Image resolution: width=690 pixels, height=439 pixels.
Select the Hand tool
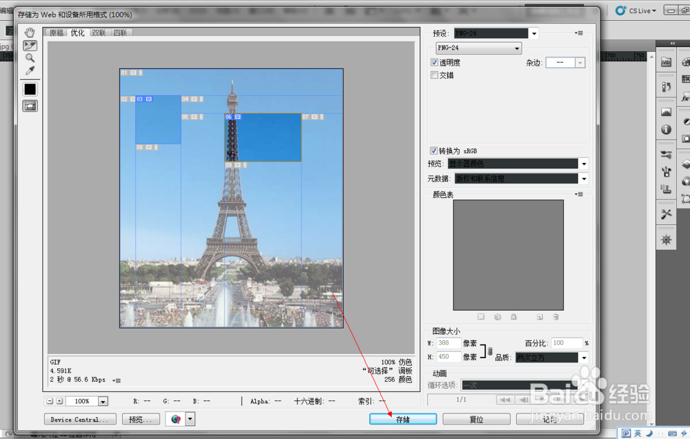pyautogui.click(x=30, y=32)
